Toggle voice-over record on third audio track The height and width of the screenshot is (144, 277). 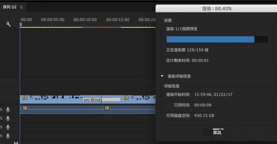coord(8,127)
